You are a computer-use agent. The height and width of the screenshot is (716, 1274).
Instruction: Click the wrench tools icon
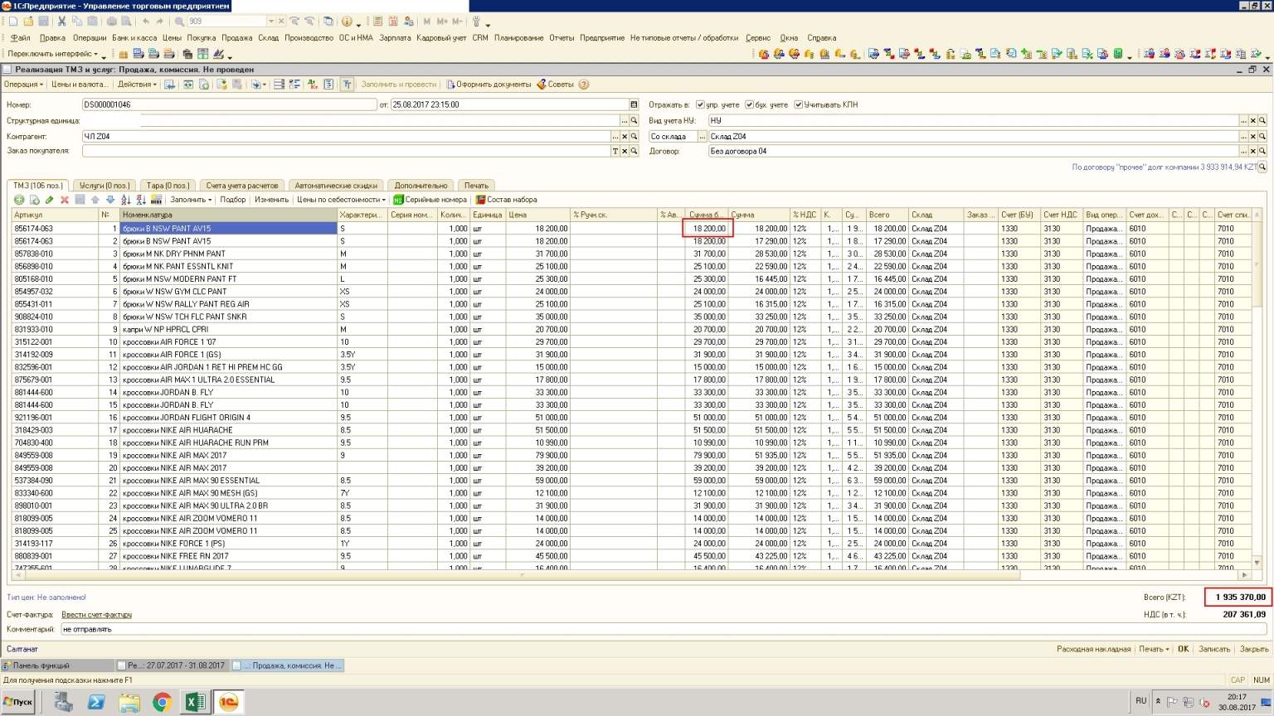(x=476, y=21)
